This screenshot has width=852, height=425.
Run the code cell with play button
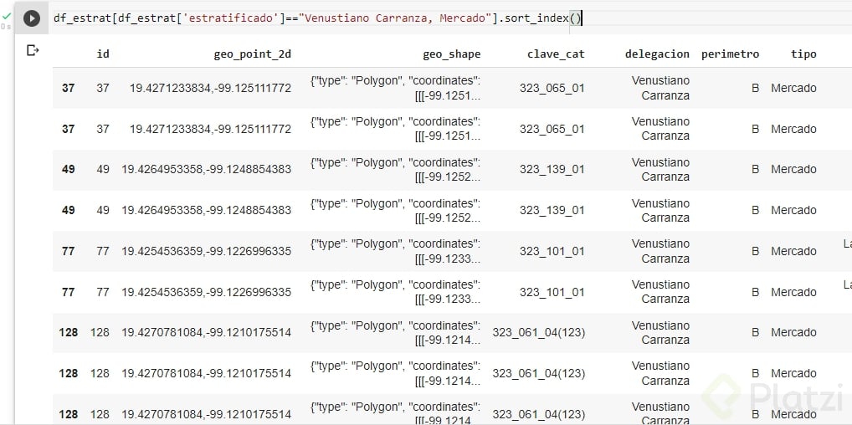tap(32, 18)
